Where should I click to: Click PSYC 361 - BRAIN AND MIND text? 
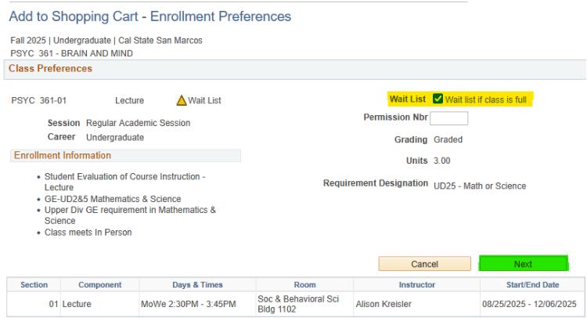(71, 53)
